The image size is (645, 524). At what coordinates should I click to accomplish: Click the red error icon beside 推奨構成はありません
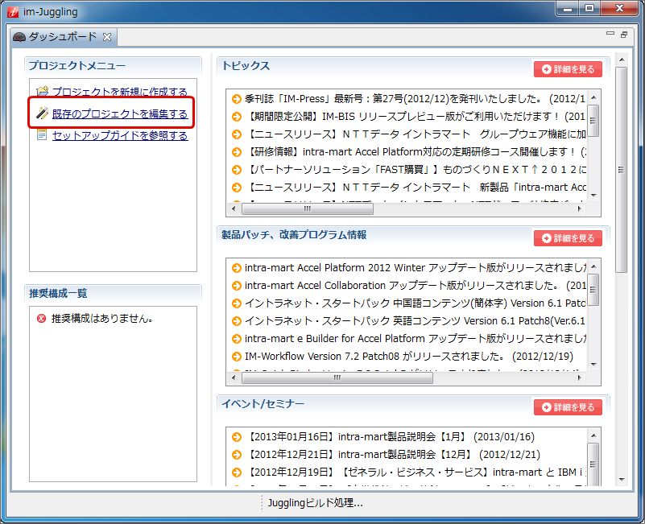coord(42,319)
